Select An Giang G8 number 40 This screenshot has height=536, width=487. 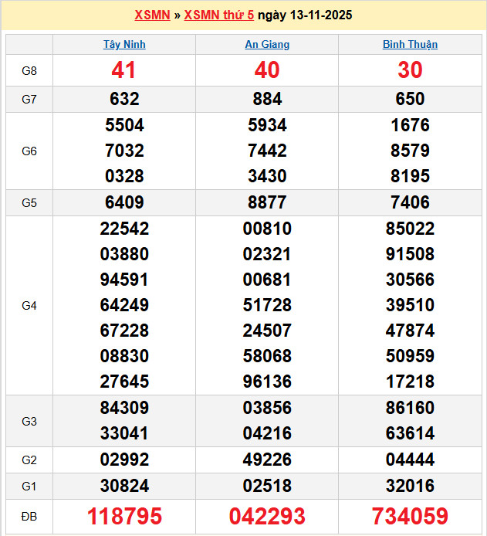point(267,70)
